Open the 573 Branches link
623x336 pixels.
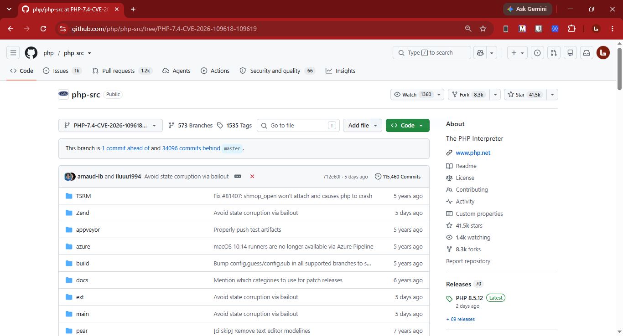(x=191, y=125)
